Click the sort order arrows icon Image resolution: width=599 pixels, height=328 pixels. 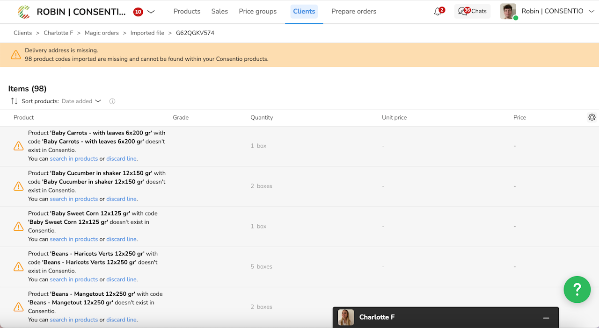tap(14, 101)
